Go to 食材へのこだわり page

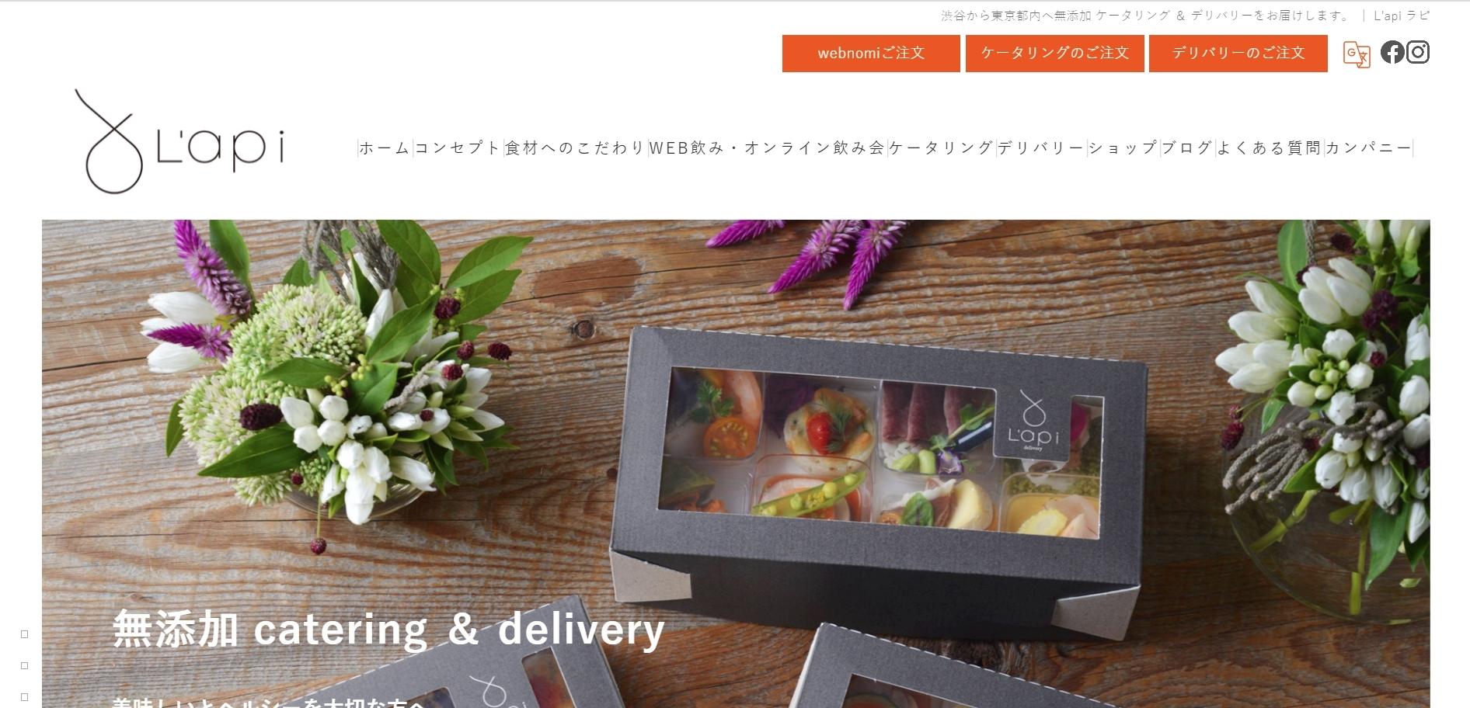(x=575, y=147)
